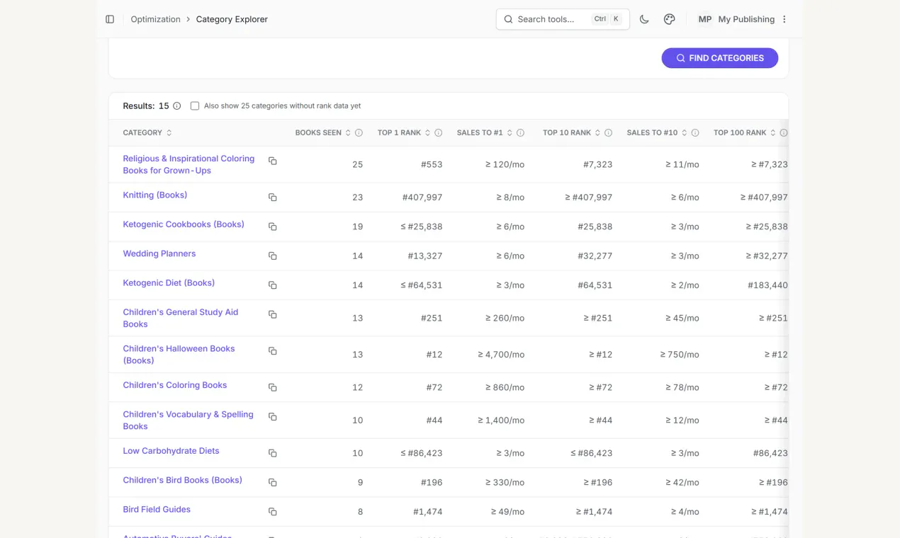Sort table by Top 10 Rank

(x=572, y=133)
